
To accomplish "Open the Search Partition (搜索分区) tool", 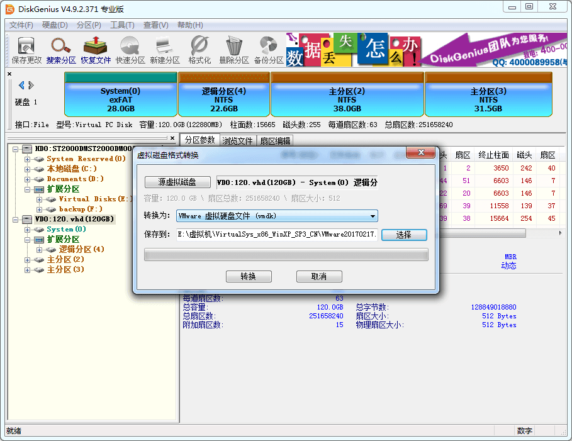I will (61, 50).
